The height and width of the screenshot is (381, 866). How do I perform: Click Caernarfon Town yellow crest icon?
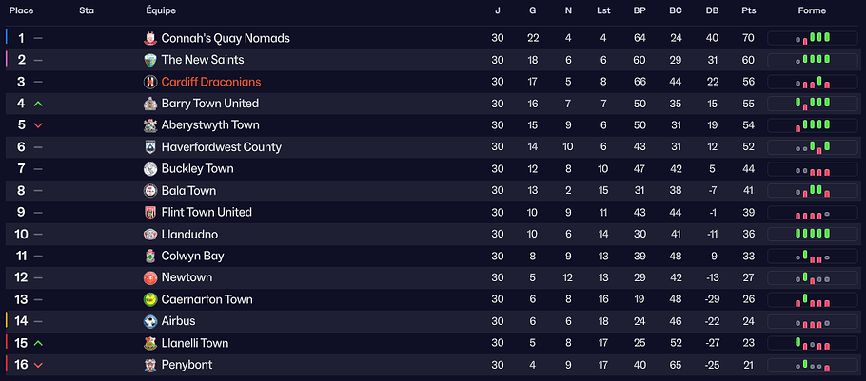[150, 299]
